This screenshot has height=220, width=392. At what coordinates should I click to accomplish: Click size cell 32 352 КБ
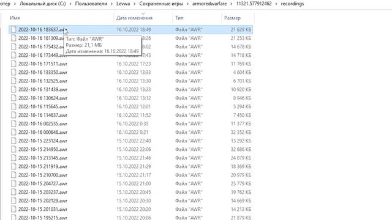[x=241, y=132]
